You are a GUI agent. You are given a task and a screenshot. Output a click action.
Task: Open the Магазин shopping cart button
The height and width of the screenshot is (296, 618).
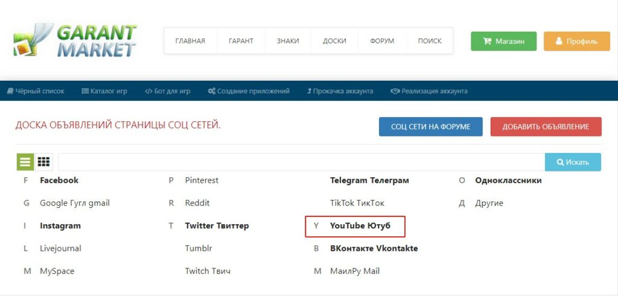pyautogui.click(x=503, y=41)
